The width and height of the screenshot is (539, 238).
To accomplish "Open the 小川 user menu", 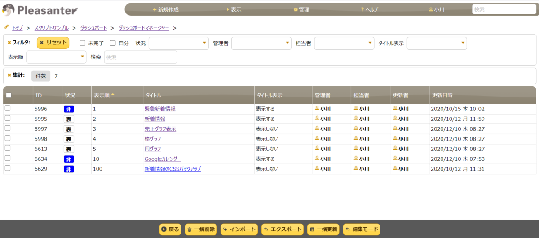I will point(437,9).
